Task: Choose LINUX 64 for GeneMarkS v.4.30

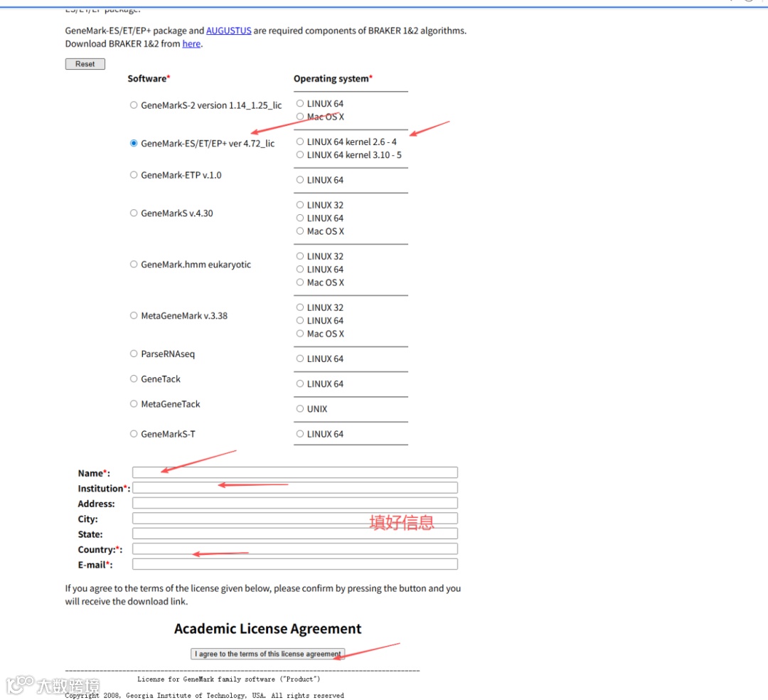Action: tap(300, 218)
